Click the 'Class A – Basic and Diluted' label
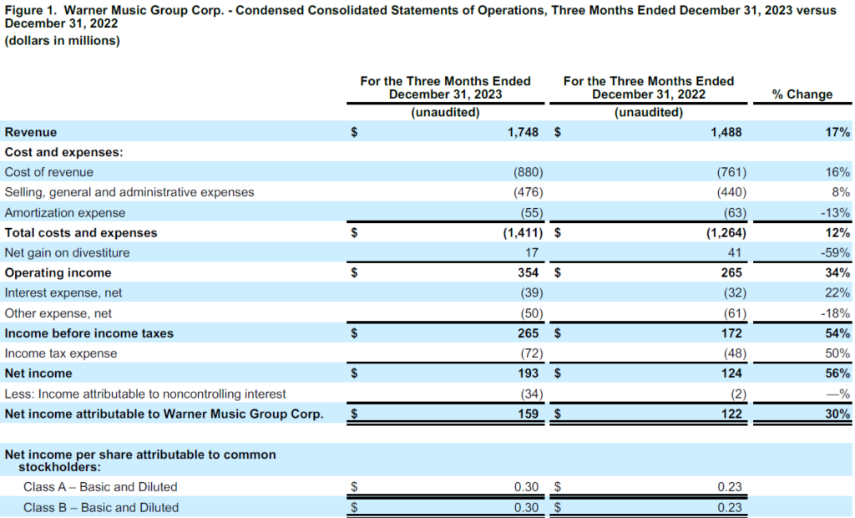855x518 pixels. [100, 487]
